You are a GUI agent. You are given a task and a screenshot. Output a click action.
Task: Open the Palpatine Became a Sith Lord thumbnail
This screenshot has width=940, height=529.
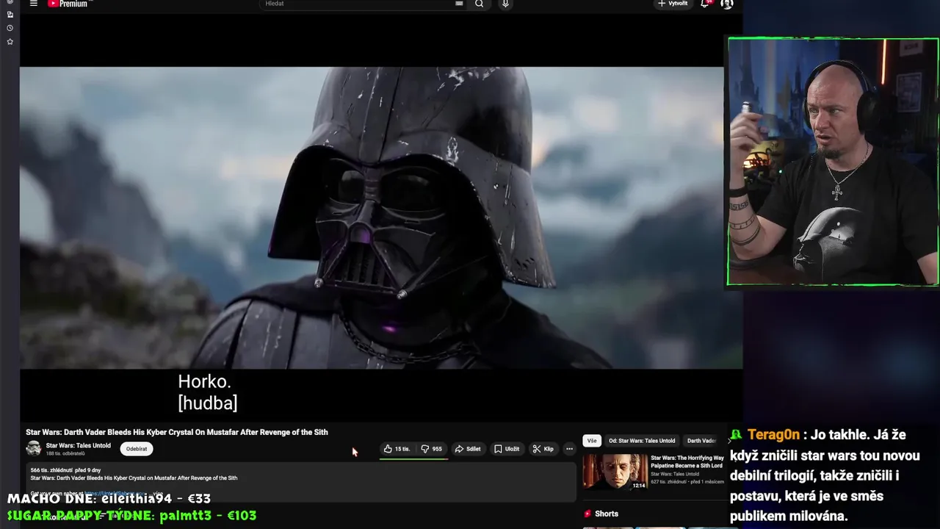[x=615, y=472]
